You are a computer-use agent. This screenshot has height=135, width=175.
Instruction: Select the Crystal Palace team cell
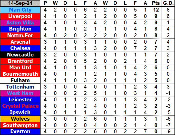pos(20,106)
